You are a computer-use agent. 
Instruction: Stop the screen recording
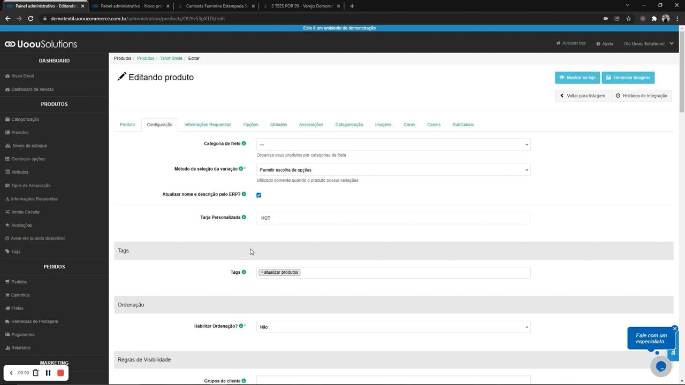60,373
